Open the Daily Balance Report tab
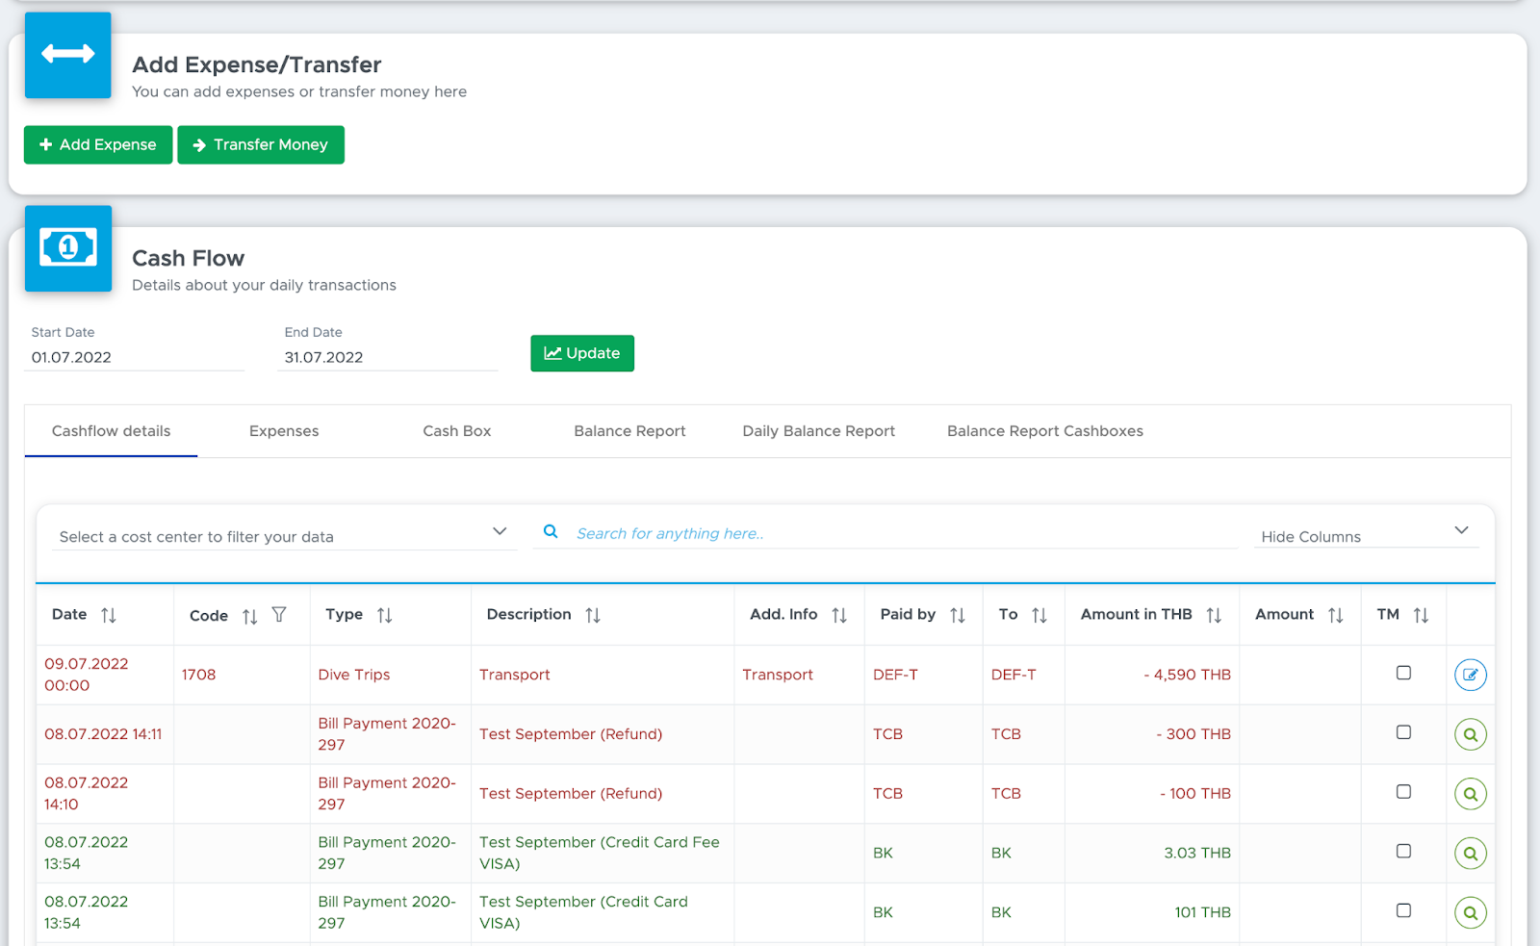This screenshot has height=946, width=1540. tap(818, 431)
